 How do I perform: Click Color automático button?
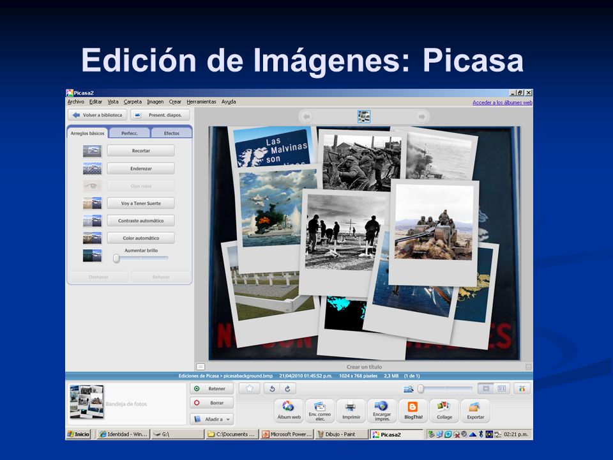coord(140,238)
